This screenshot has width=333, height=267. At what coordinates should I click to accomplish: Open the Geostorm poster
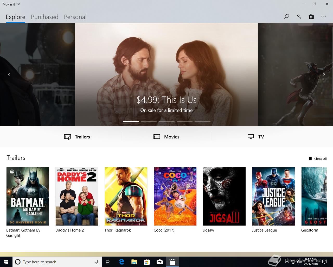coord(314,196)
